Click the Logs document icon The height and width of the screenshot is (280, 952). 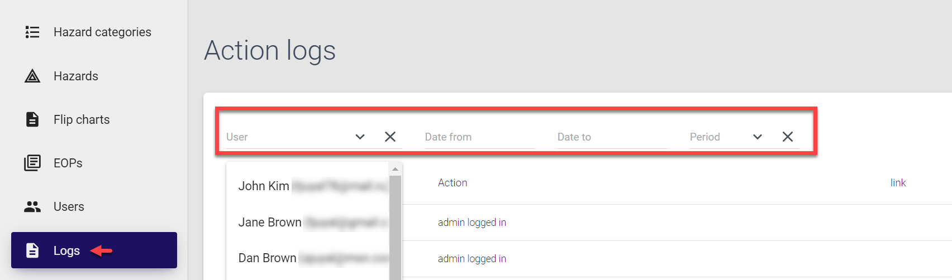click(x=32, y=250)
